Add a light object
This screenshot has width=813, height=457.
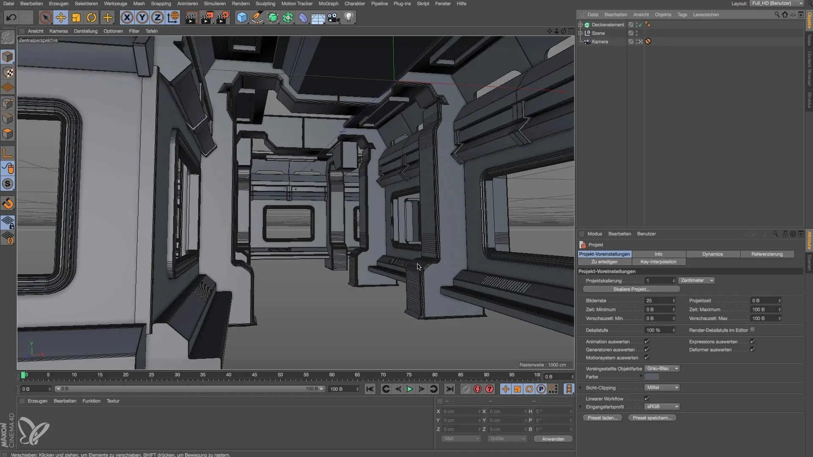coord(349,17)
